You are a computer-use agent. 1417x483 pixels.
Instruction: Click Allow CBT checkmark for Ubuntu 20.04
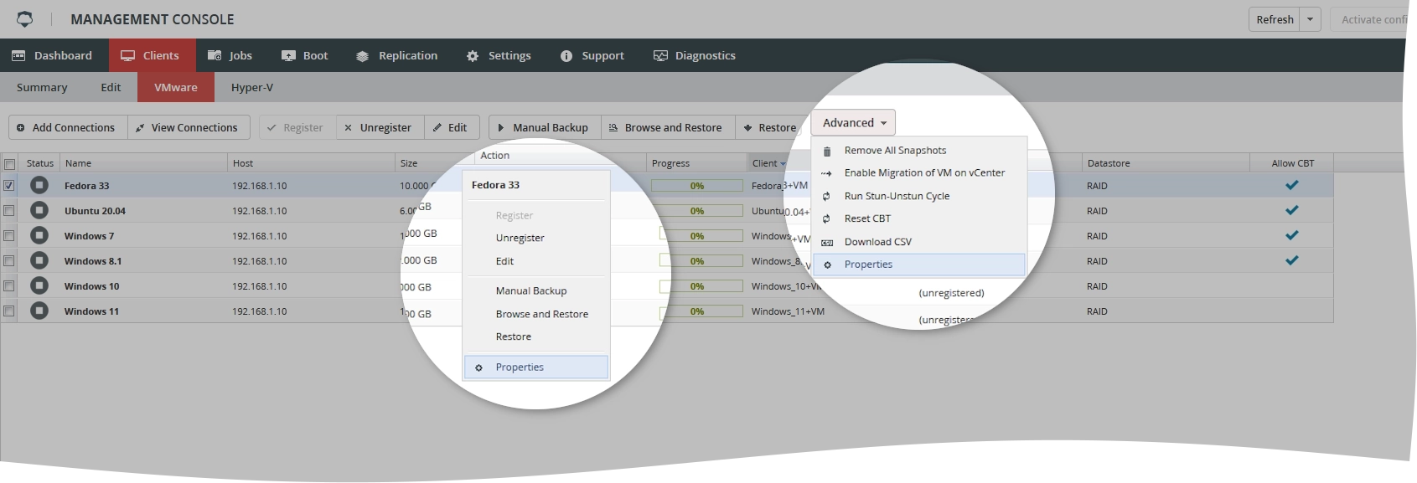[1292, 210]
